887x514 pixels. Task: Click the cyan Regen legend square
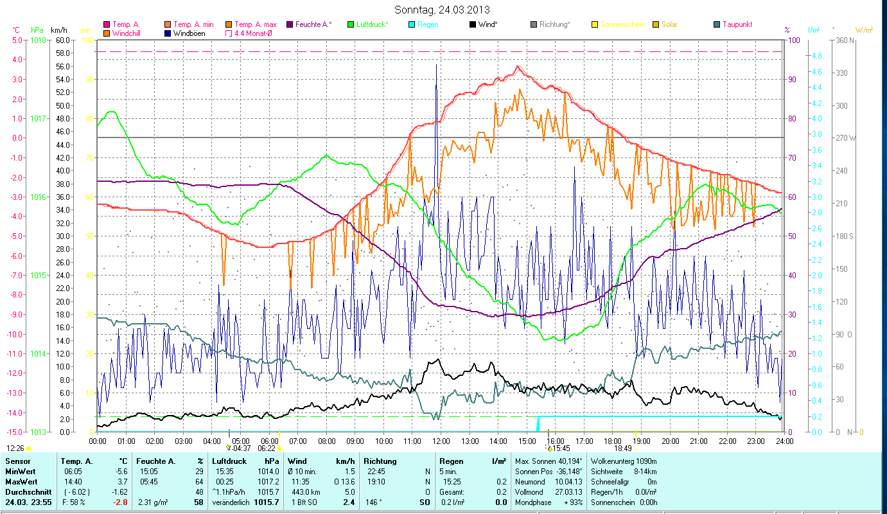coord(412,24)
